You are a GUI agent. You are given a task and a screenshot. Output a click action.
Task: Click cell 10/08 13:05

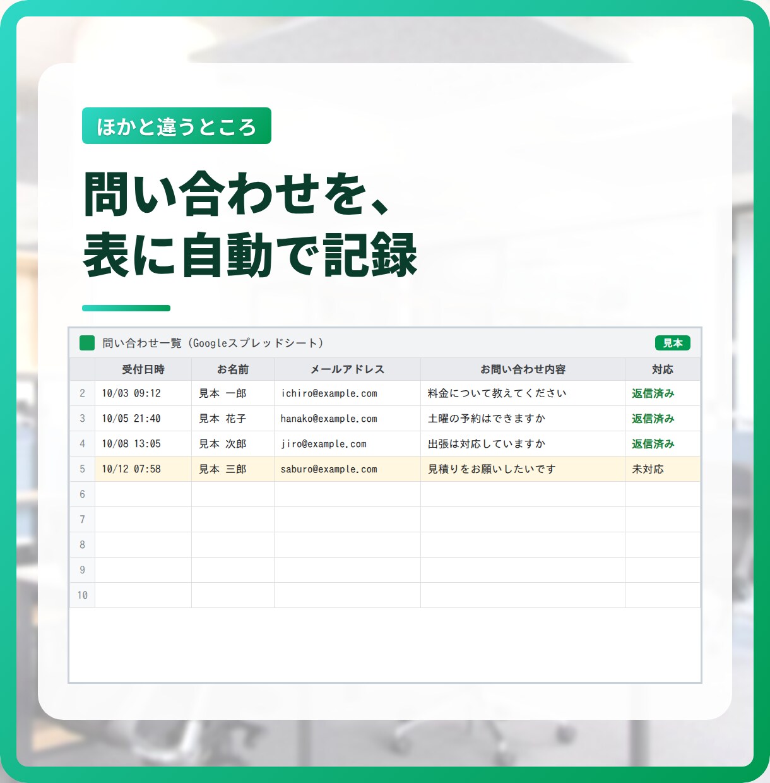click(143, 444)
